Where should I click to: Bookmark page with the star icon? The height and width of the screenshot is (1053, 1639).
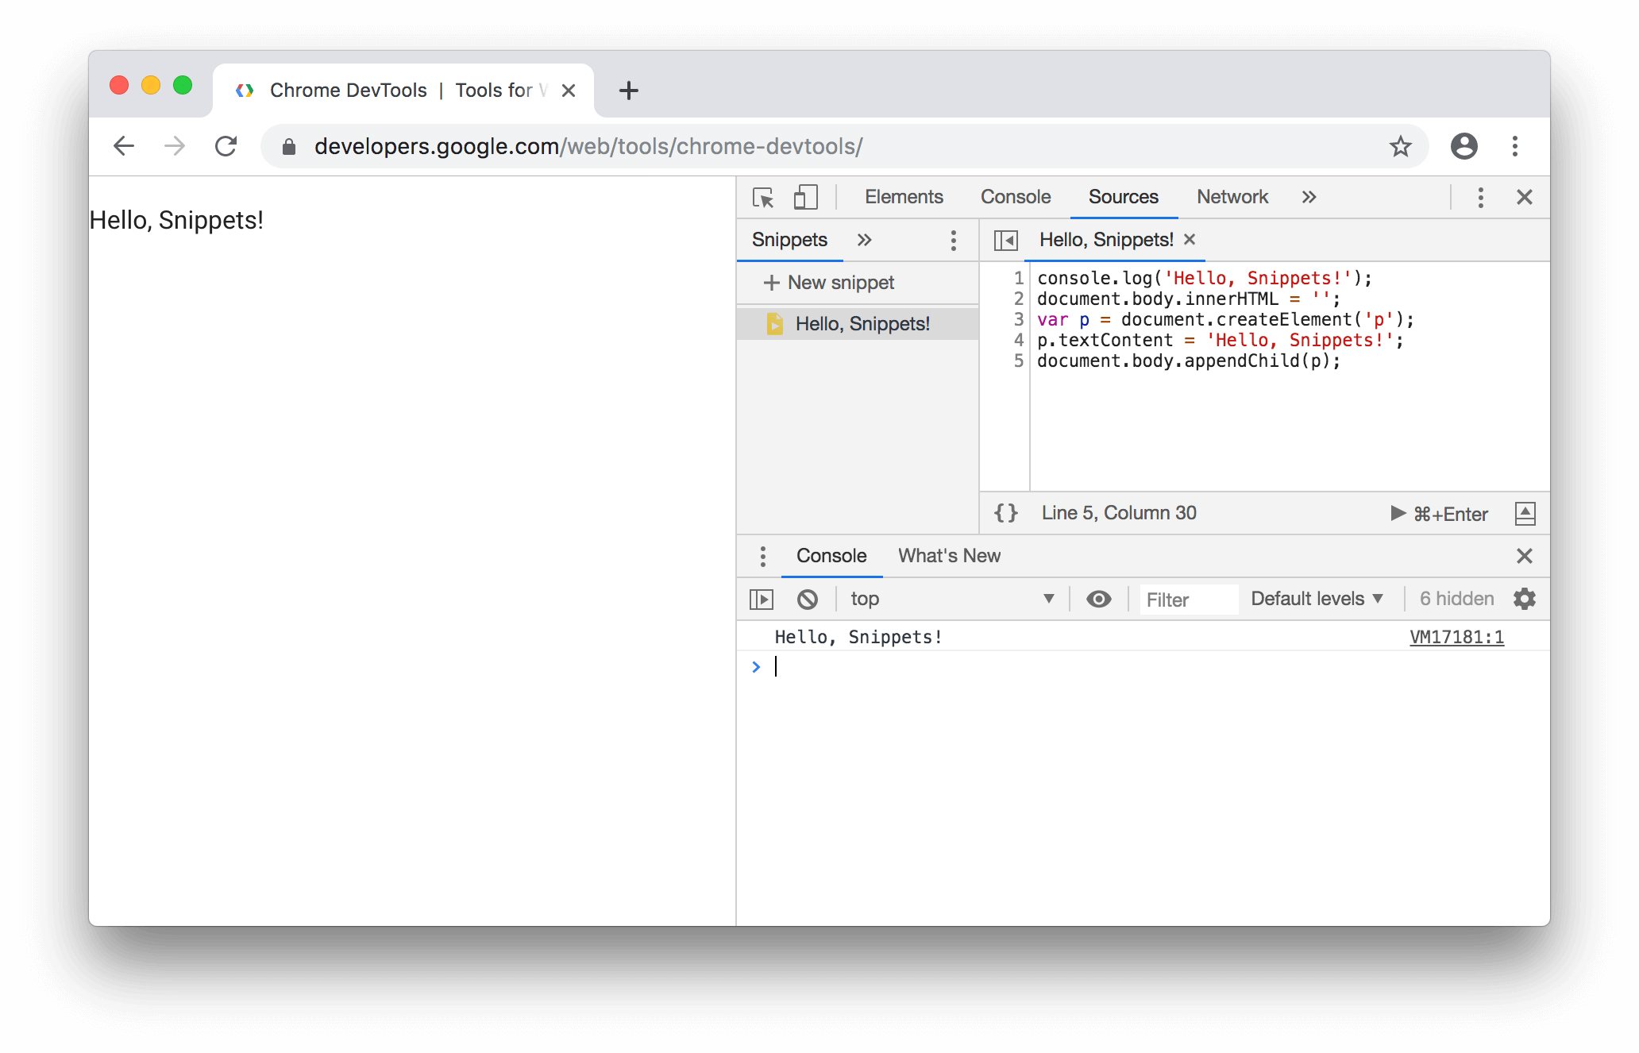tap(1400, 146)
